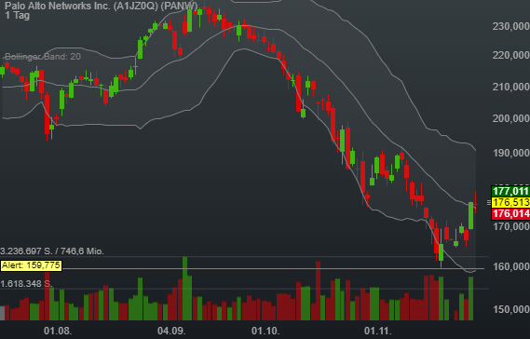Click the green 177,011 price tag
Screen dimensions: 530x339
coord(510,191)
